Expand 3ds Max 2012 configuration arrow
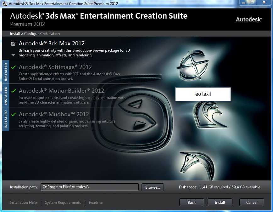 point(13,55)
